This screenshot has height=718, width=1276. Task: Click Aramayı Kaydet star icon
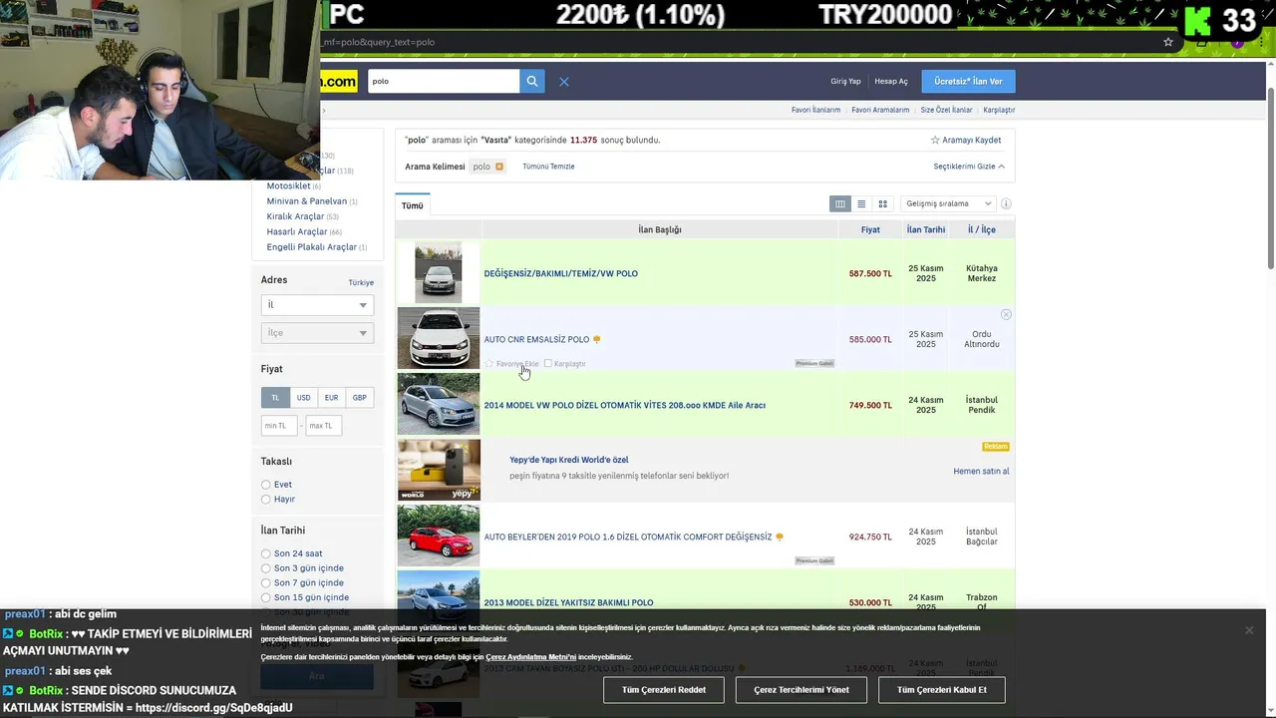click(x=935, y=141)
